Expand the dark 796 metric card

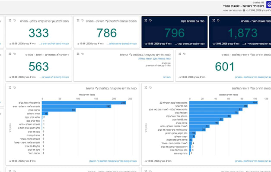pyautogui.click(x=146, y=21)
